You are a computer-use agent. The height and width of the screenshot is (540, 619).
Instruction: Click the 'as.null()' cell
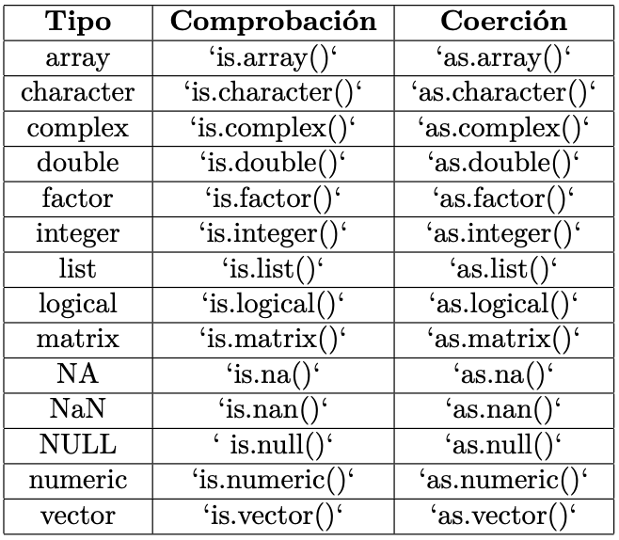(x=503, y=444)
